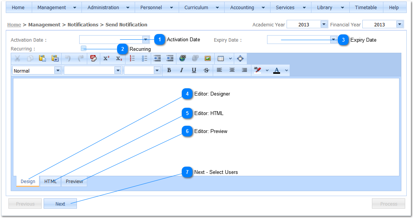The height and width of the screenshot is (219, 414).
Task: Insert a numbered list
Action: (132, 58)
